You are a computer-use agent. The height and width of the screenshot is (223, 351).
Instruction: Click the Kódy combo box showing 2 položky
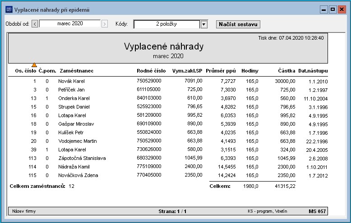coord(166,24)
